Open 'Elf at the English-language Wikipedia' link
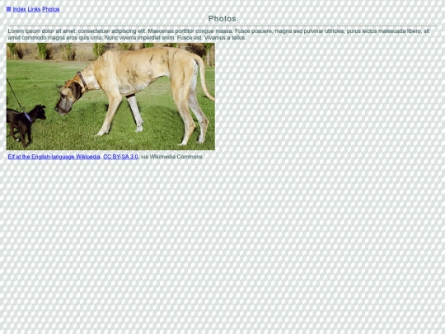This screenshot has width=445, height=334. (x=54, y=157)
